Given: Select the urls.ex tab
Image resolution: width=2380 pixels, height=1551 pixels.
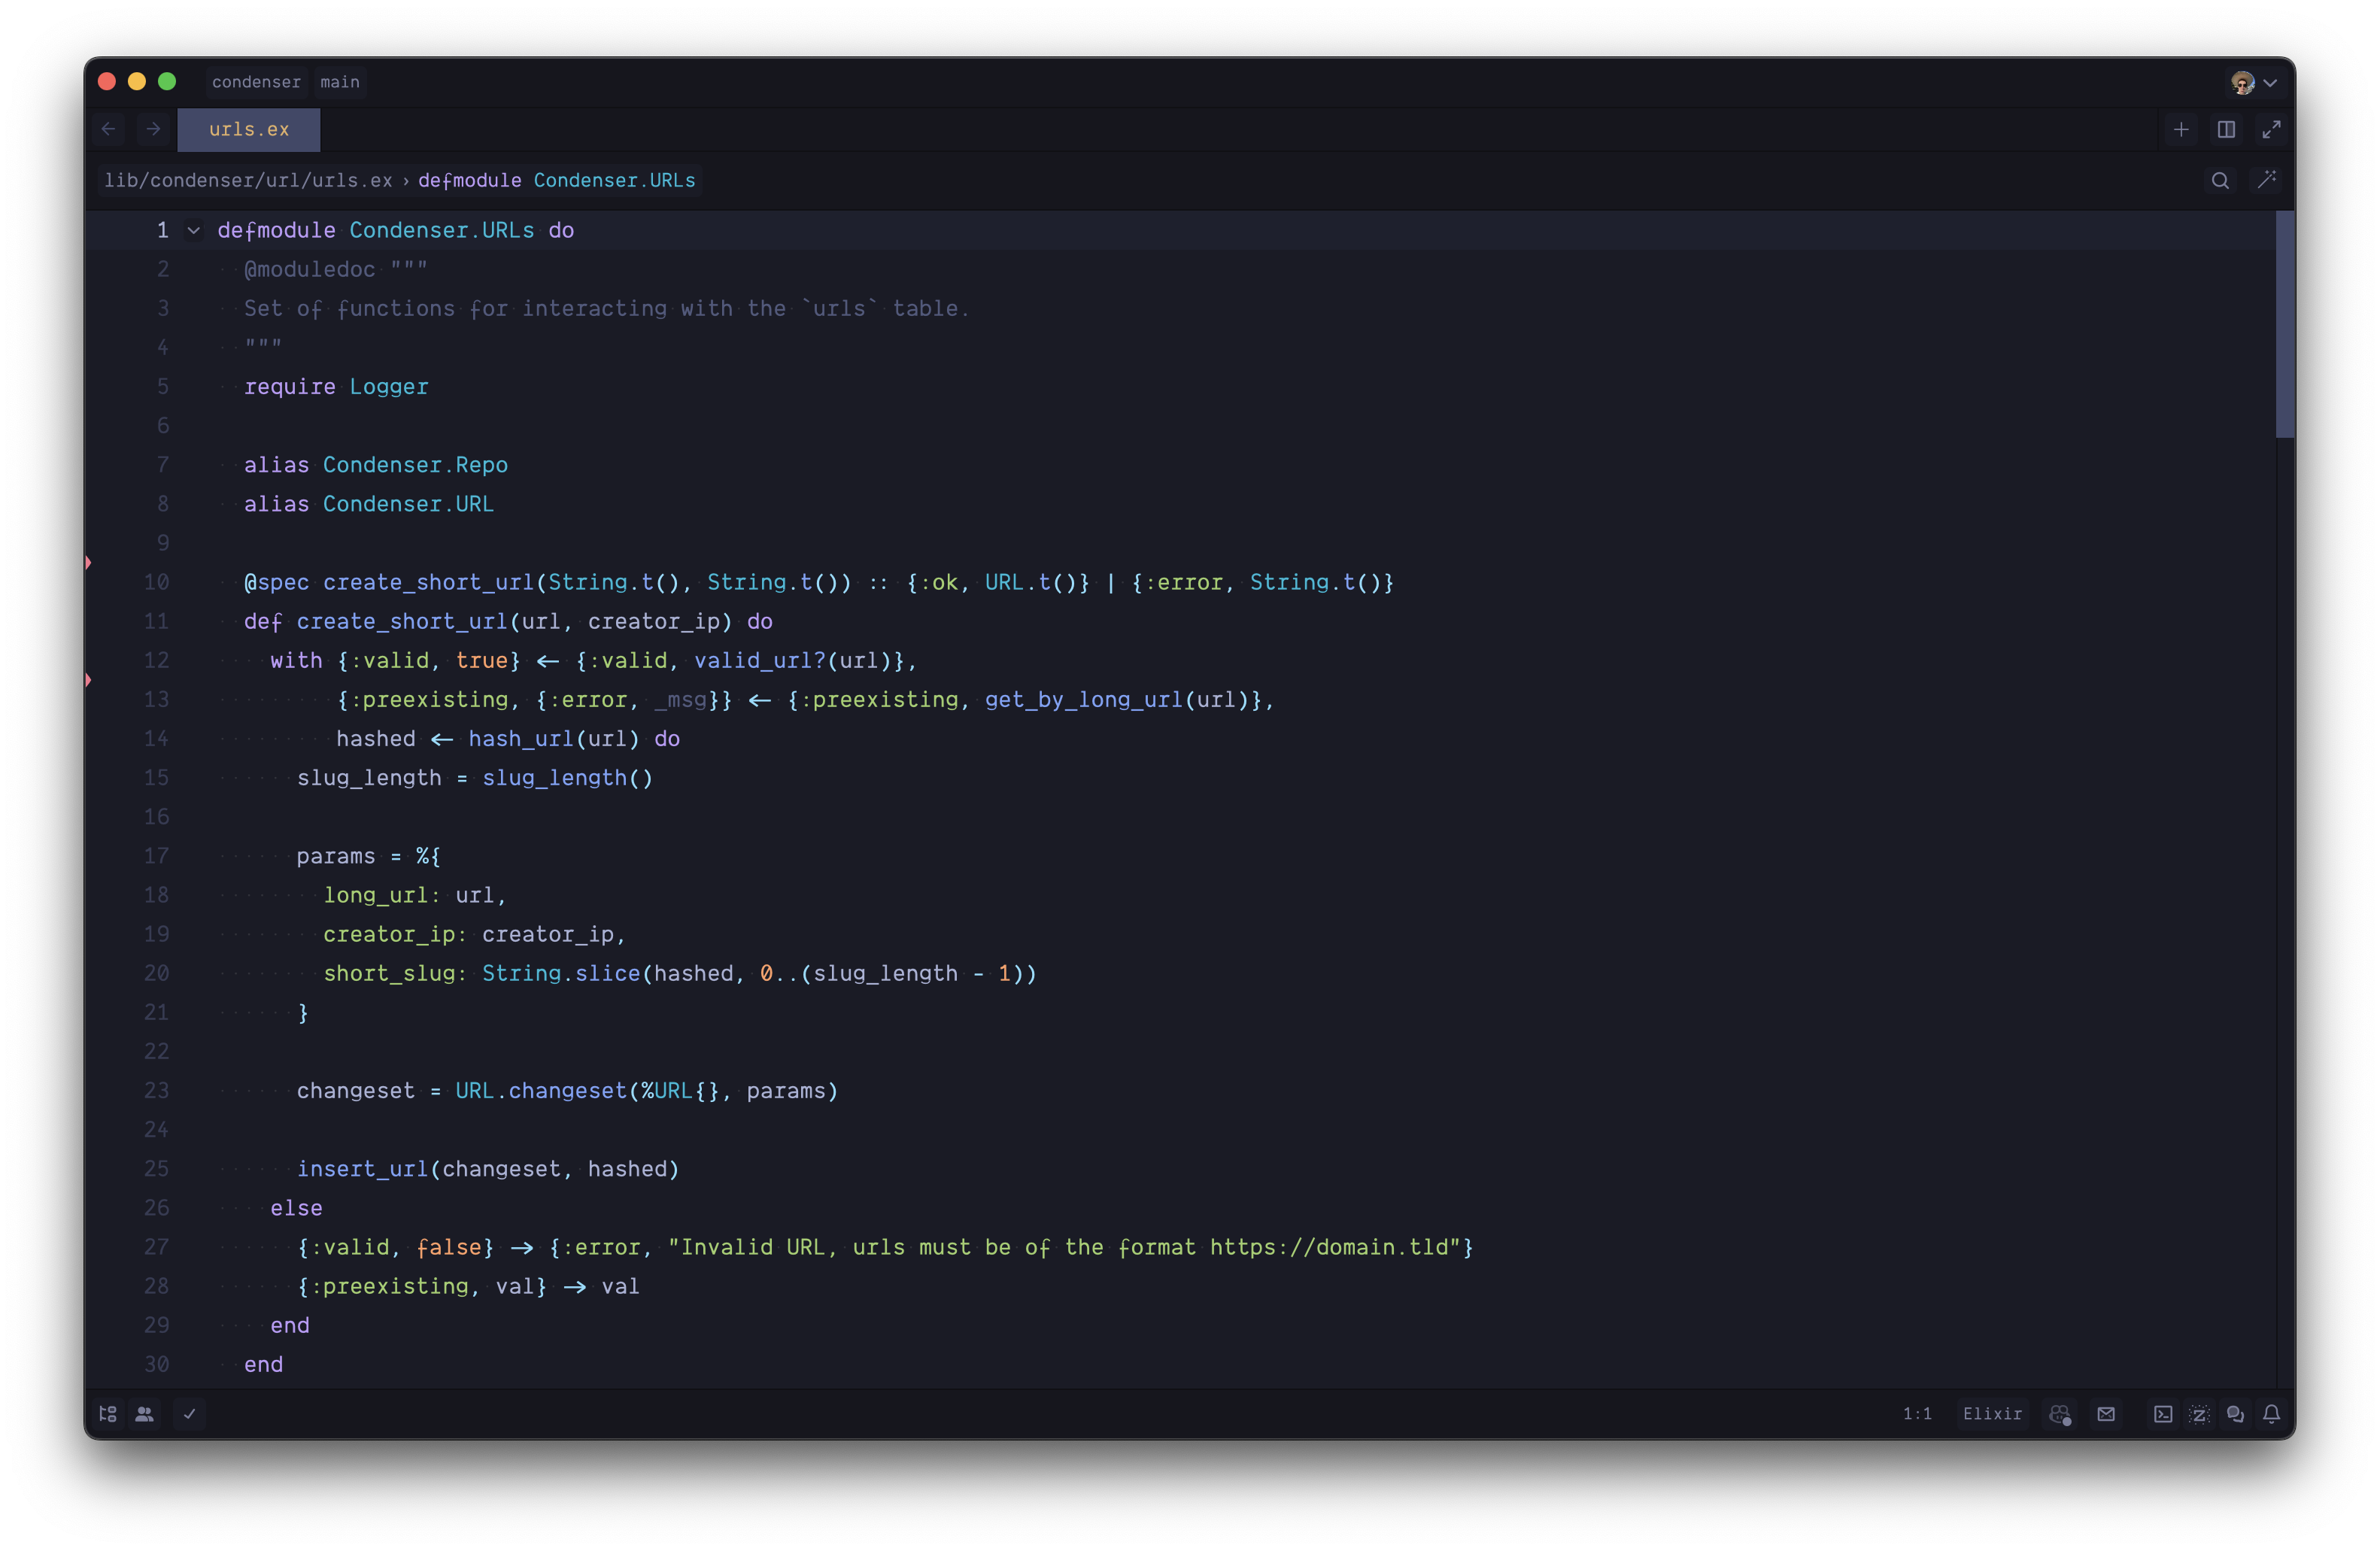Looking at the screenshot, I should coord(249,129).
